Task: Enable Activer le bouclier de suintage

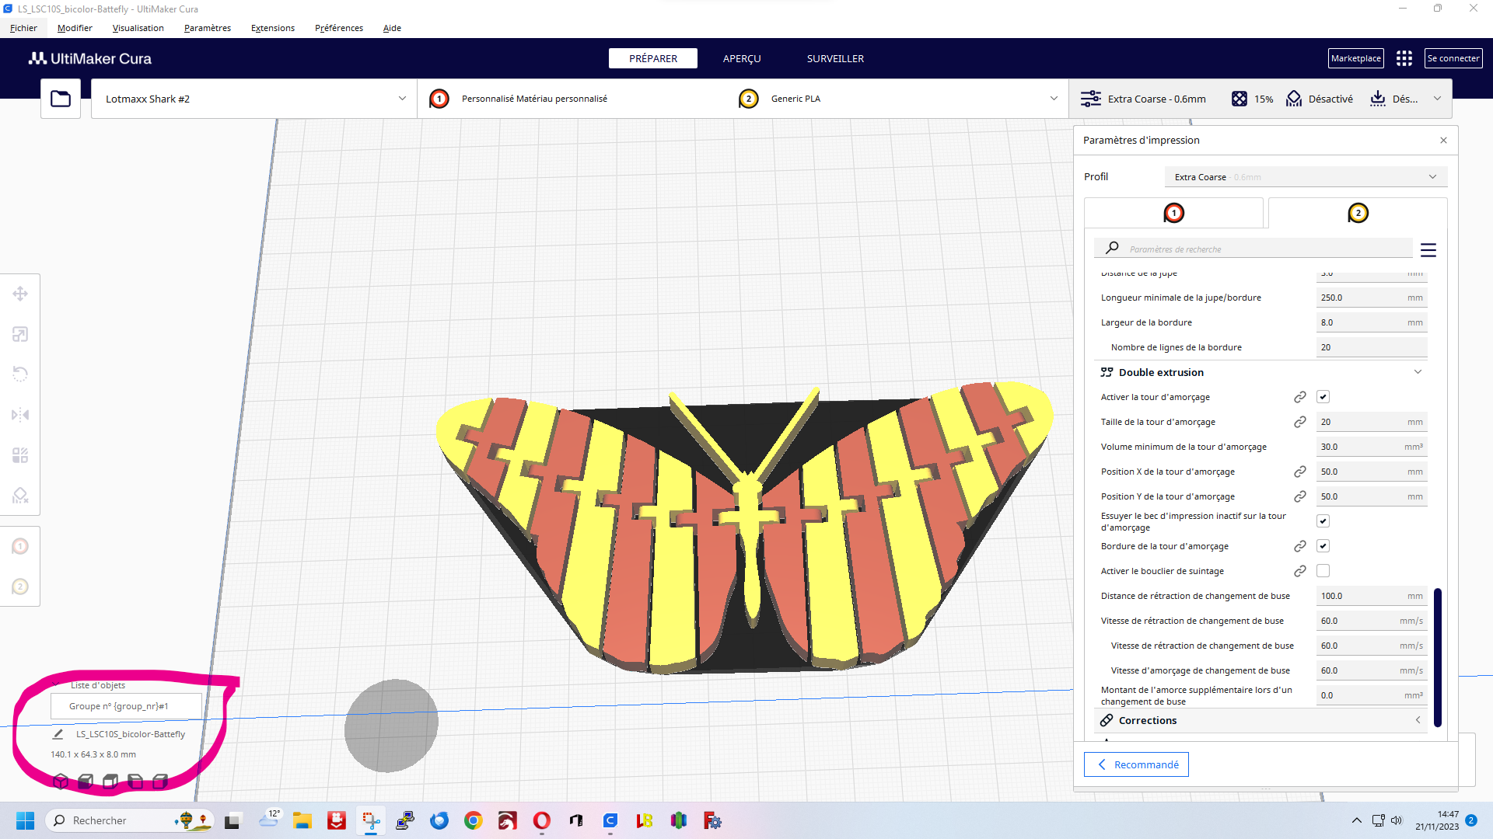Action: (x=1323, y=571)
